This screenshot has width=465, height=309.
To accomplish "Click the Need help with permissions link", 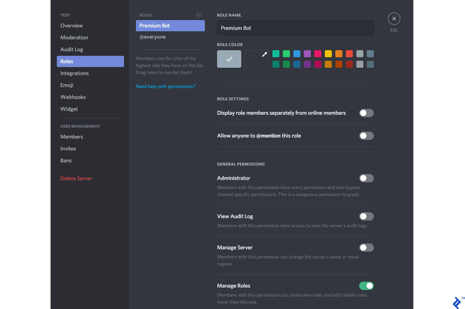I will point(165,86).
